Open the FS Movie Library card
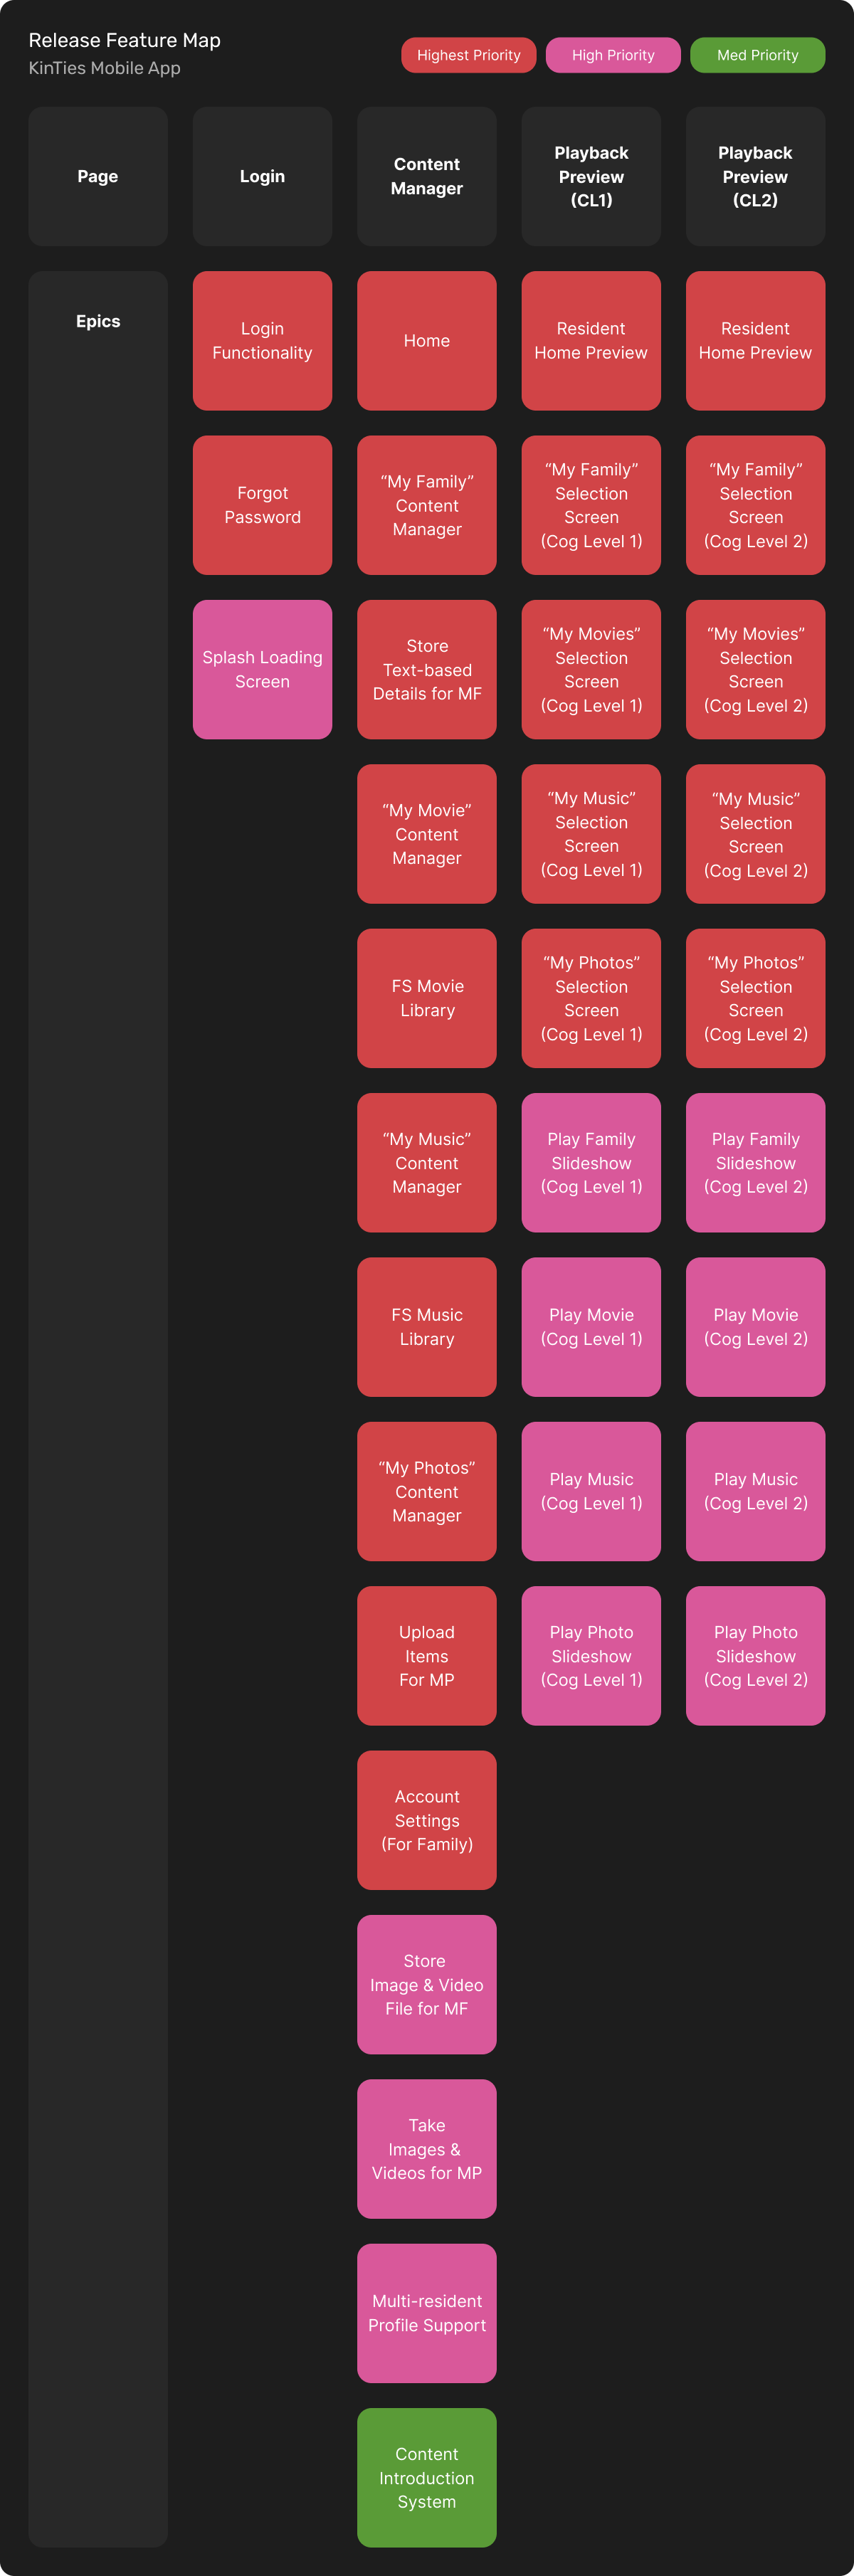 coord(427,998)
